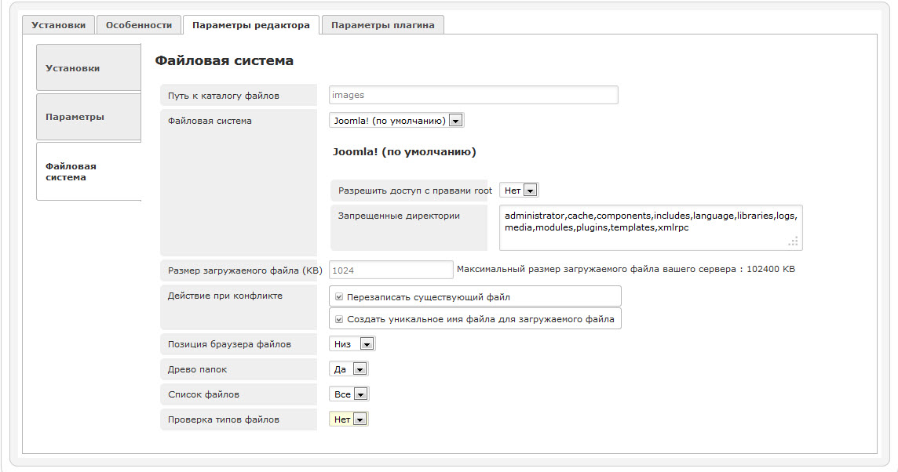Click the upload file size field 1024
Image resolution: width=898 pixels, height=472 pixels.
pos(391,270)
